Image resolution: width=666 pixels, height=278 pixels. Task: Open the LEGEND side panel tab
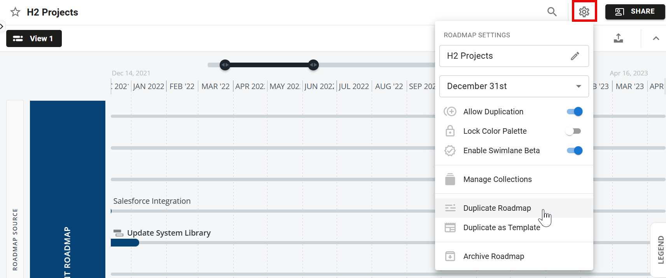pos(660,250)
